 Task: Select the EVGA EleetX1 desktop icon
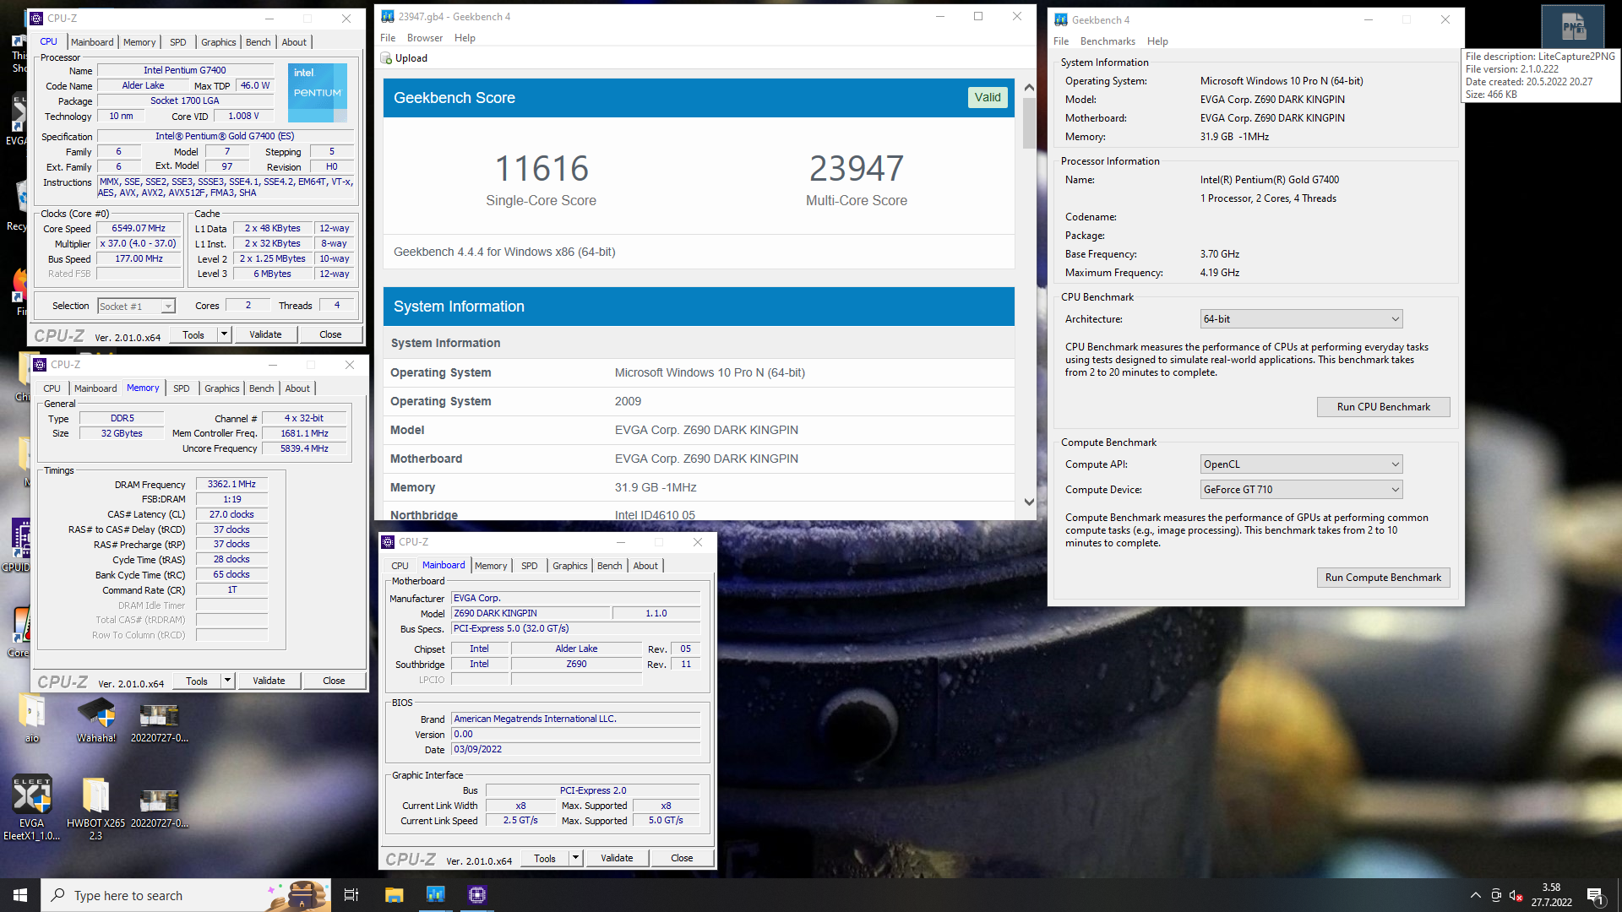pyautogui.click(x=32, y=807)
